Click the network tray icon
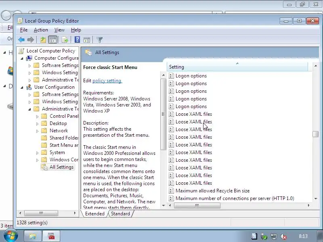The image size is (323, 242). 274,236
